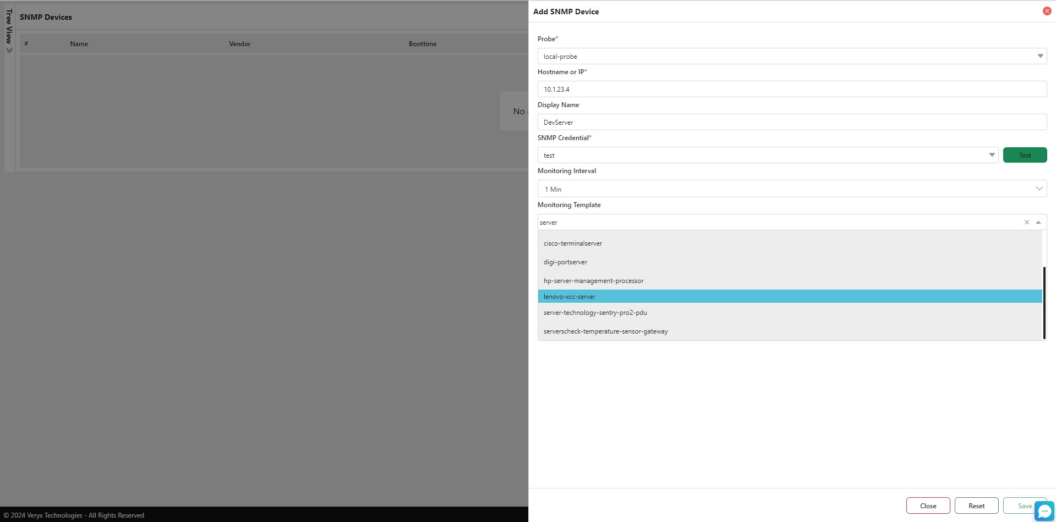Image resolution: width=1056 pixels, height=522 pixels.
Task: Clear the Monitoring Template search text
Action: pyautogui.click(x=1026, y=223)
